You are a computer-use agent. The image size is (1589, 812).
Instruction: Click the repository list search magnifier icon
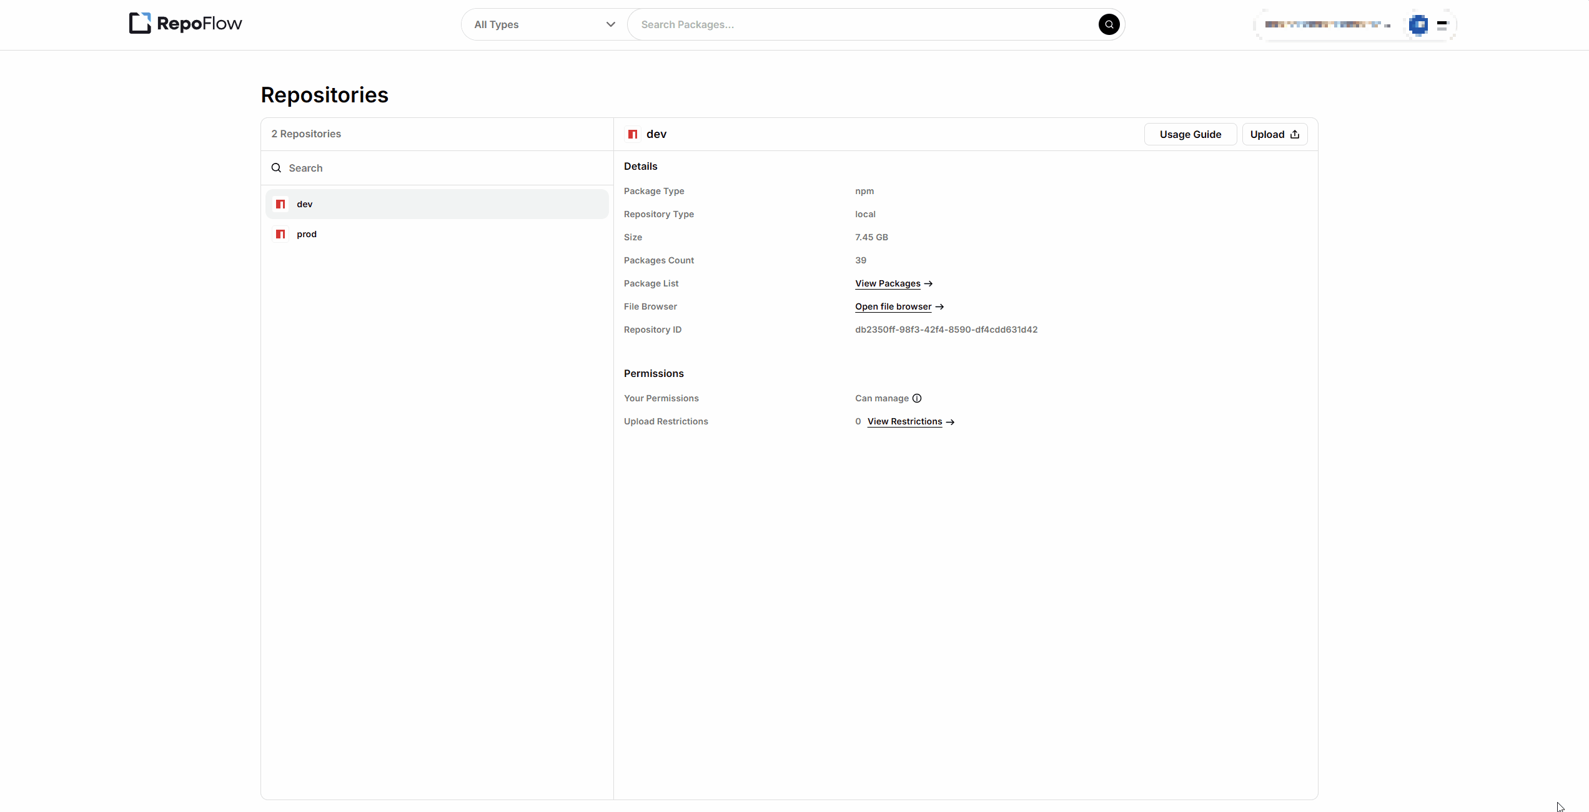coord(276,168)
